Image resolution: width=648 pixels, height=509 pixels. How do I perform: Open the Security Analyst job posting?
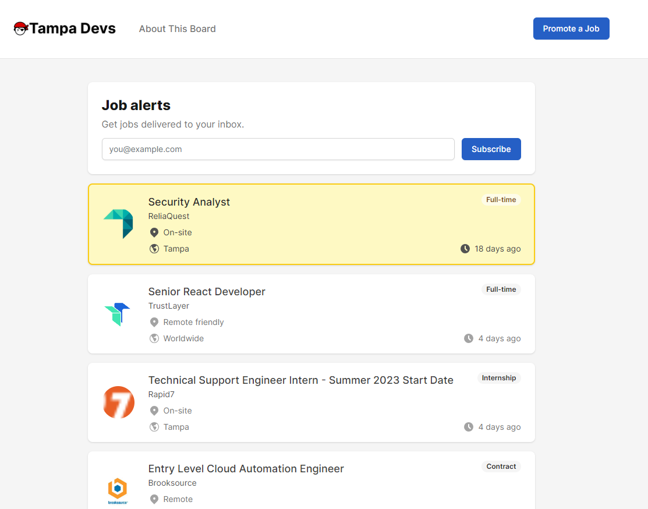click(x=189, y=202)
